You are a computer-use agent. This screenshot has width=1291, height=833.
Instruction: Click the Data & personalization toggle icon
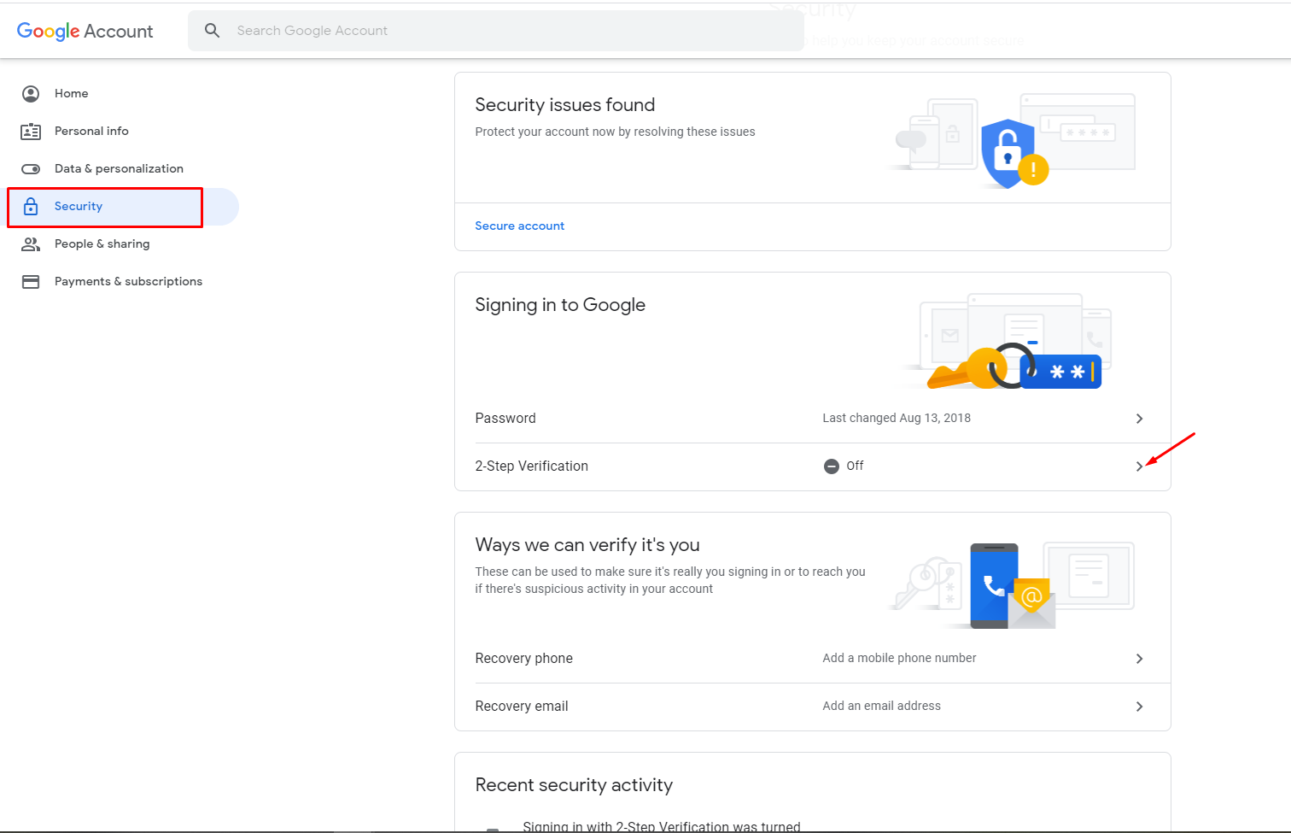[x=31, y=169]
